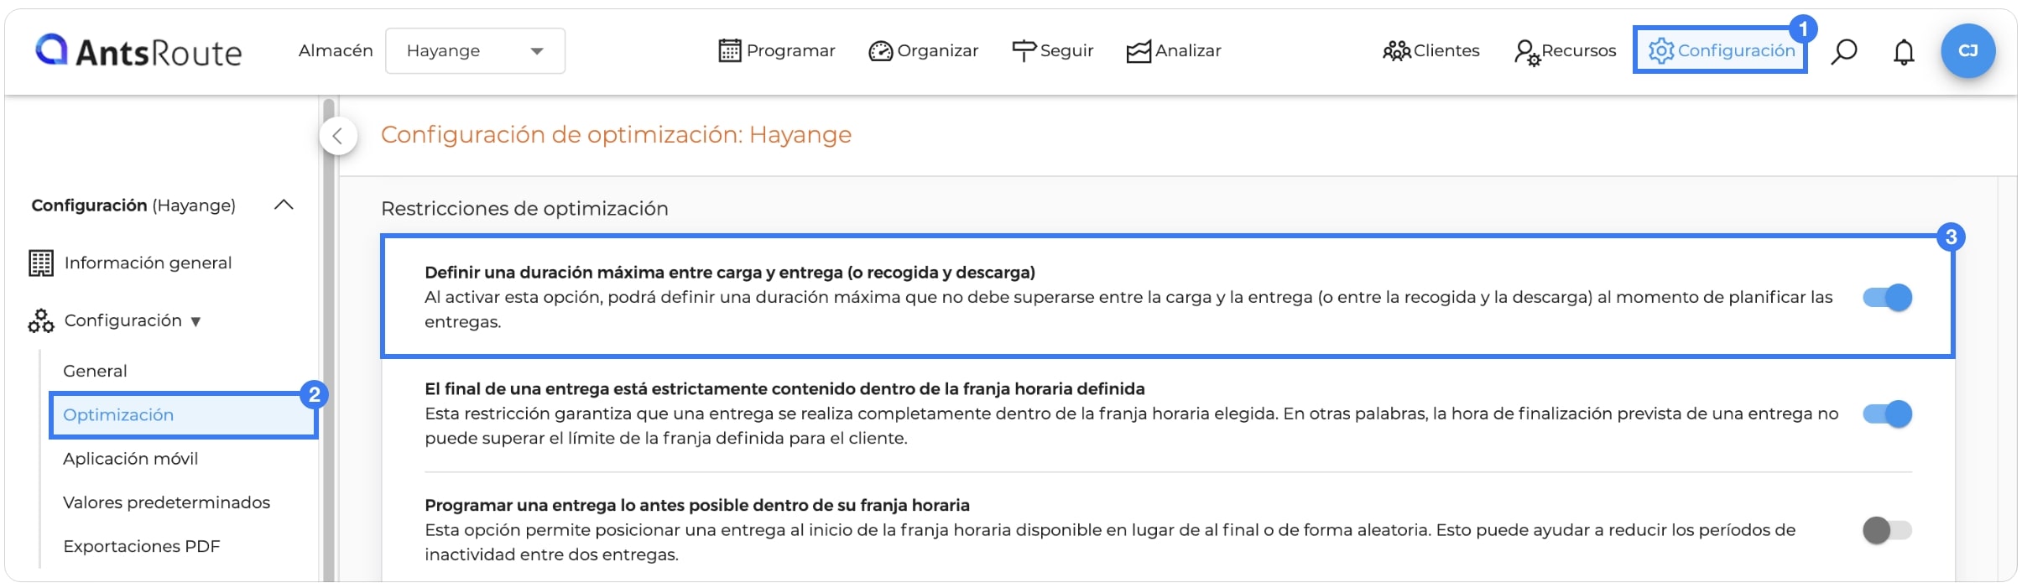The width and height of the screenshot is (2022, 588).
Task: Open the CJ user avatar menu
Action: click(1967, 51)
